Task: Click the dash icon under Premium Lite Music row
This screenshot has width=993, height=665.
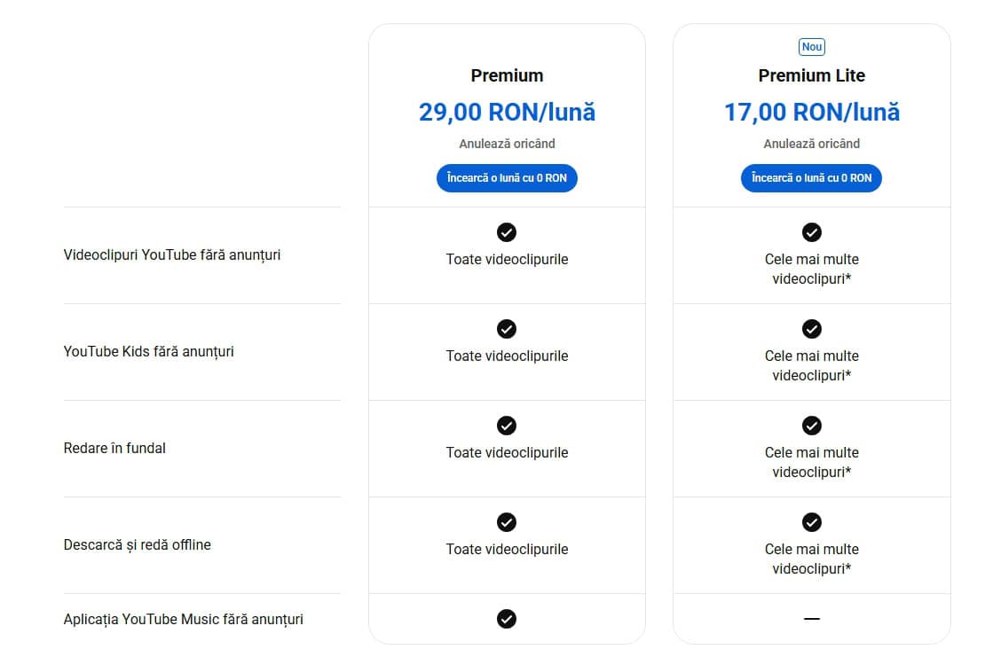Action: (x=811, y=619)
